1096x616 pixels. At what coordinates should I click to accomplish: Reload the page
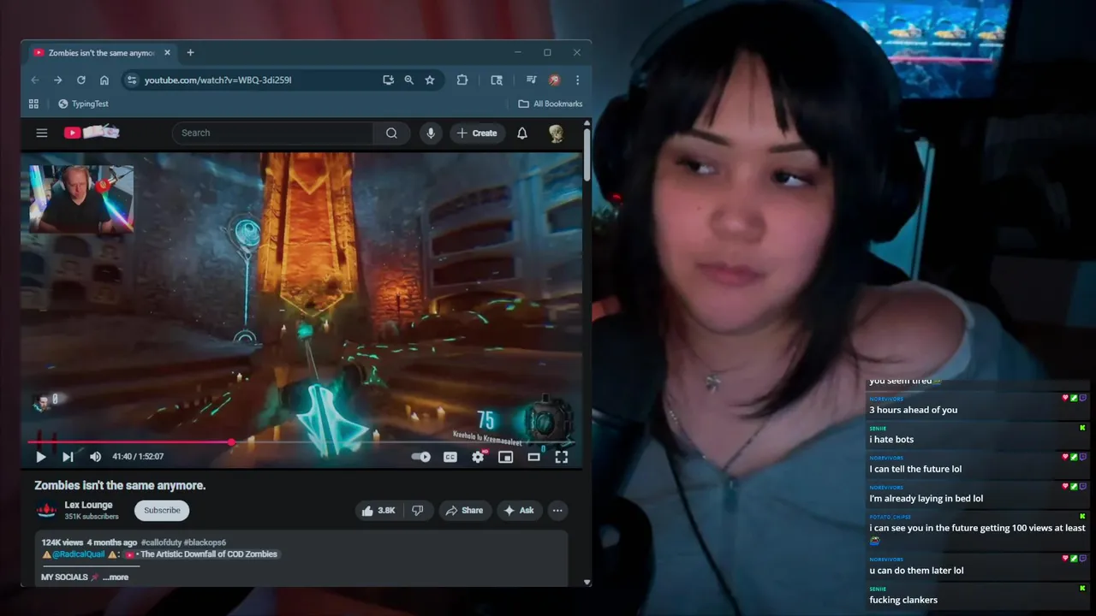[80, 80]
